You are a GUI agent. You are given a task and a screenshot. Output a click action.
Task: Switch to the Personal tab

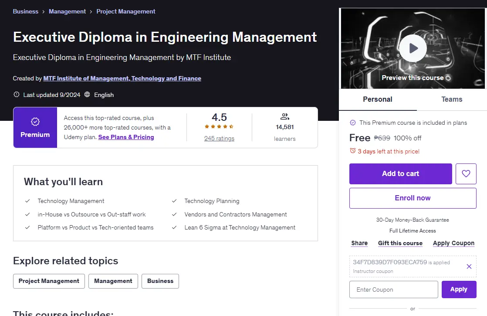tap(378, 100)
